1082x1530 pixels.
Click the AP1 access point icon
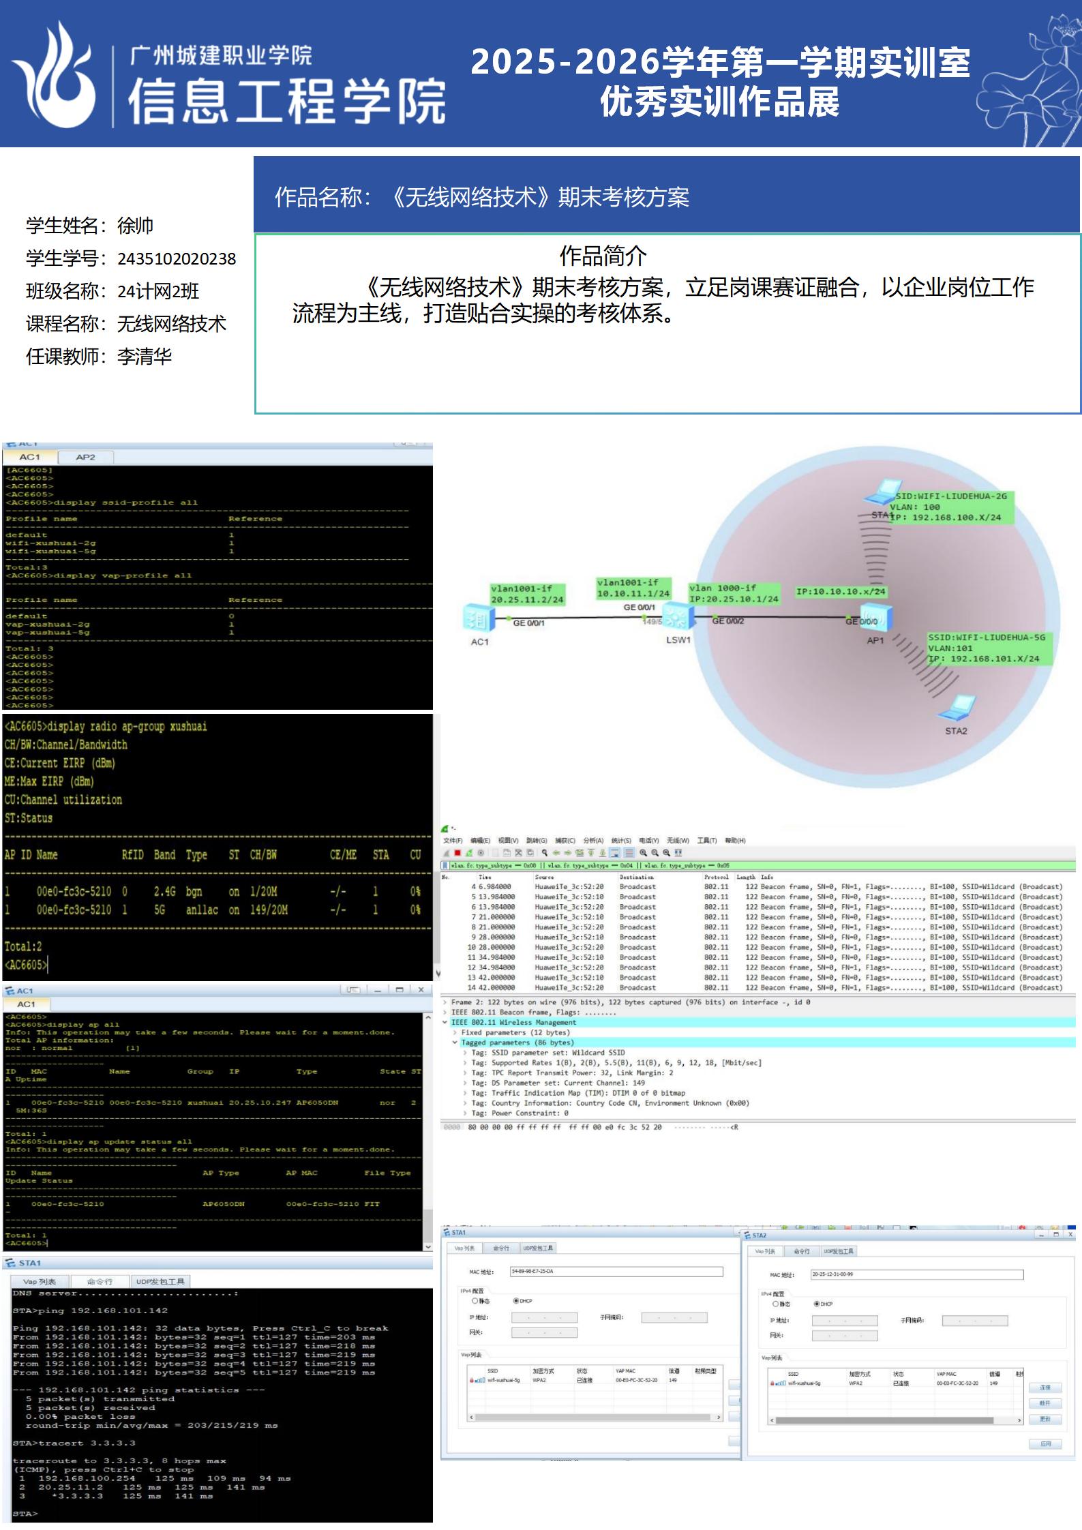click(x=876, y=619)
